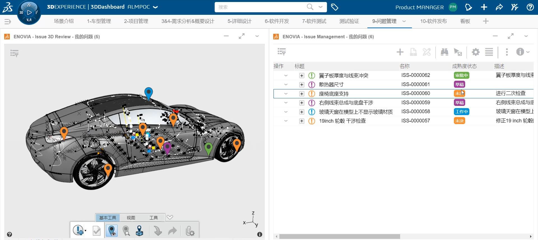This screenshot has height=240, width=538.
Task: Click the 工作中 status badge
Action: pyautogui.click(x=462, y=112)
